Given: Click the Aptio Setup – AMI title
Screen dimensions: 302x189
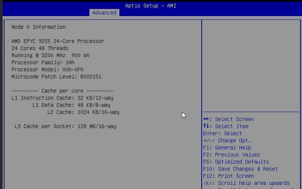Looking at the screenshot, I should [x=150, y=6].
